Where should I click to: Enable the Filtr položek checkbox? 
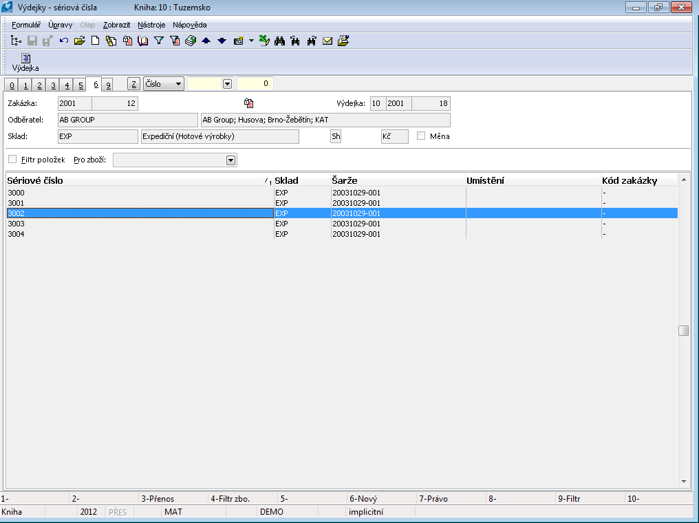point(12,160)
